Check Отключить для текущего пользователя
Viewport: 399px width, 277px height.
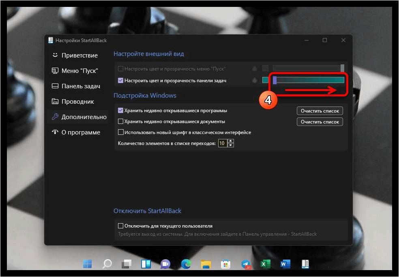(120, 226)
